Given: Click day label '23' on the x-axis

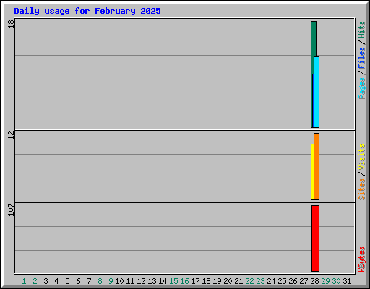Looking at the screenshot, I should (x=260, y=281).
